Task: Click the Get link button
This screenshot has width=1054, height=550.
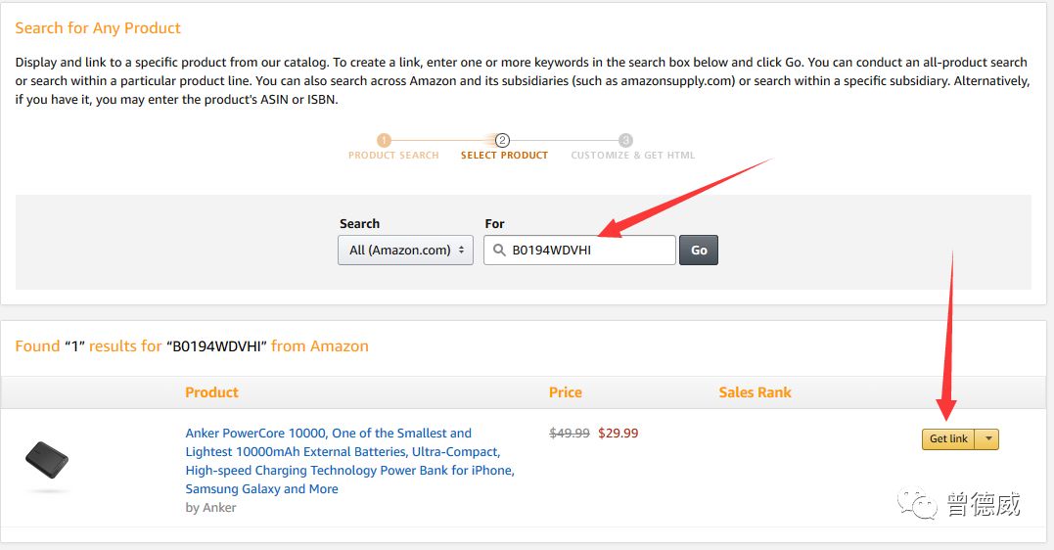Action: 948,439
